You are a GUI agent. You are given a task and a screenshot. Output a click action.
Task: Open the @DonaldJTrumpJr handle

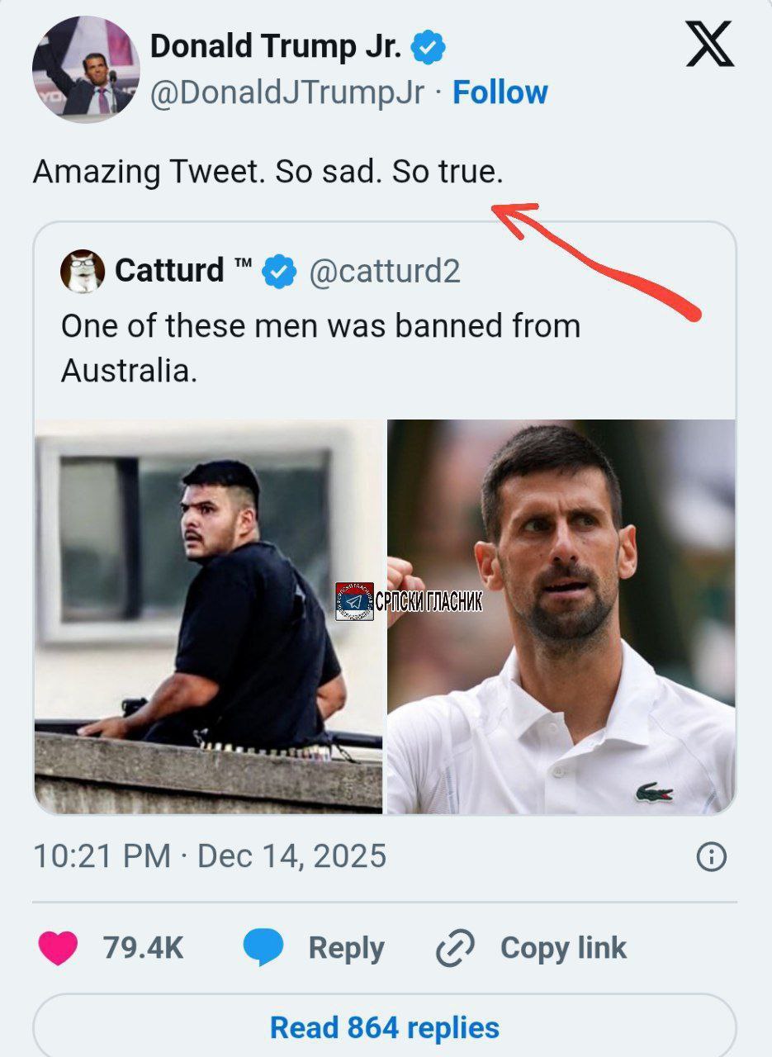click(x=287, y=92)
